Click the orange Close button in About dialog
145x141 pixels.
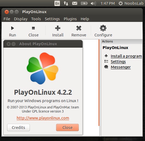[67, 128]
